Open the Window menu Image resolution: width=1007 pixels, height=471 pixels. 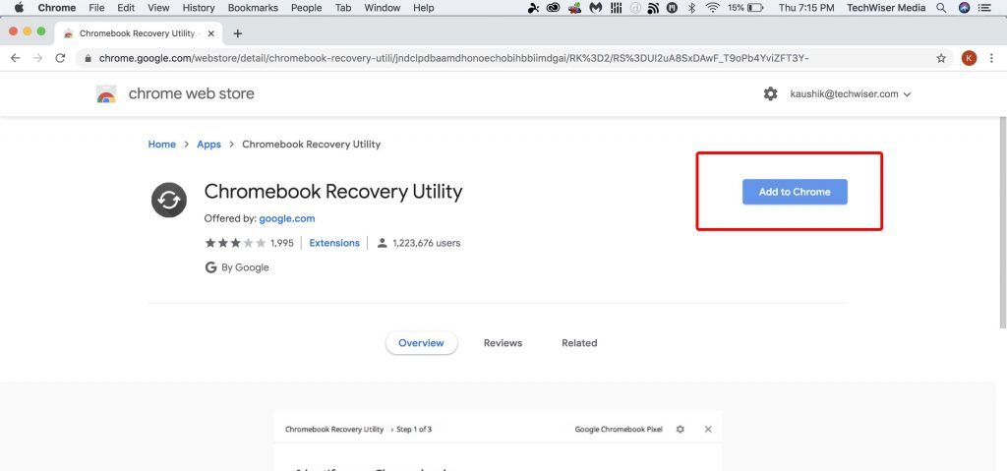(x=383, y=8)
